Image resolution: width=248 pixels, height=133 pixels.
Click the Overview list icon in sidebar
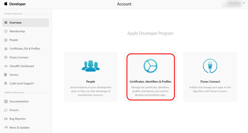point(6,23)
